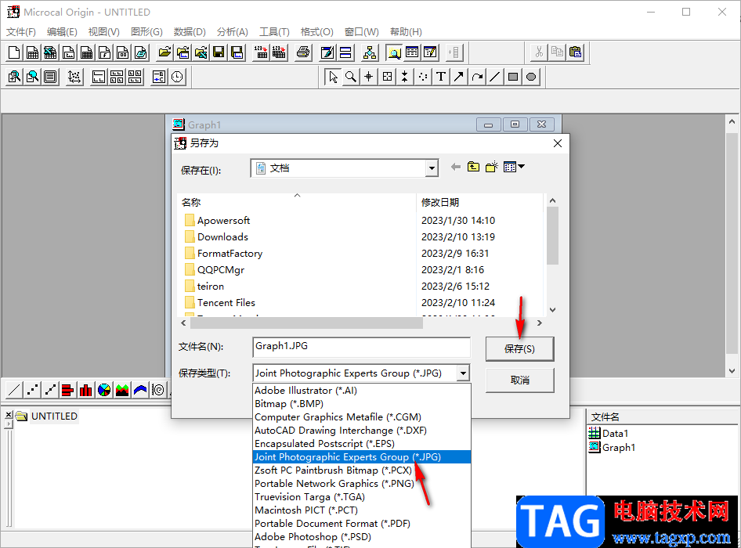The height and width of the screenshot is (548, 741).
Task: Select the Text tool
Action: click(441, 77)
